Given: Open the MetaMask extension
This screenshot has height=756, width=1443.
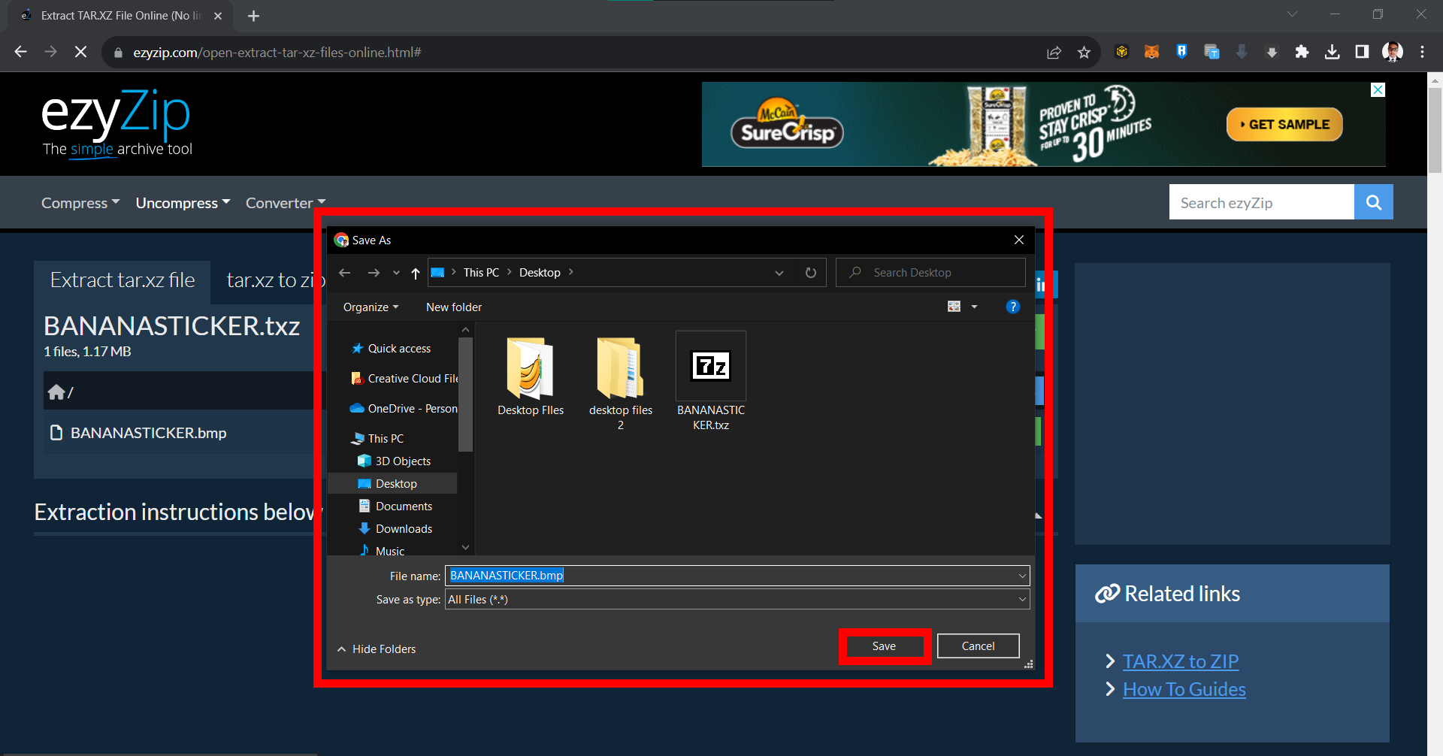Looking at the screenshot, I should pyautogui.click(x=1152, y=51).
